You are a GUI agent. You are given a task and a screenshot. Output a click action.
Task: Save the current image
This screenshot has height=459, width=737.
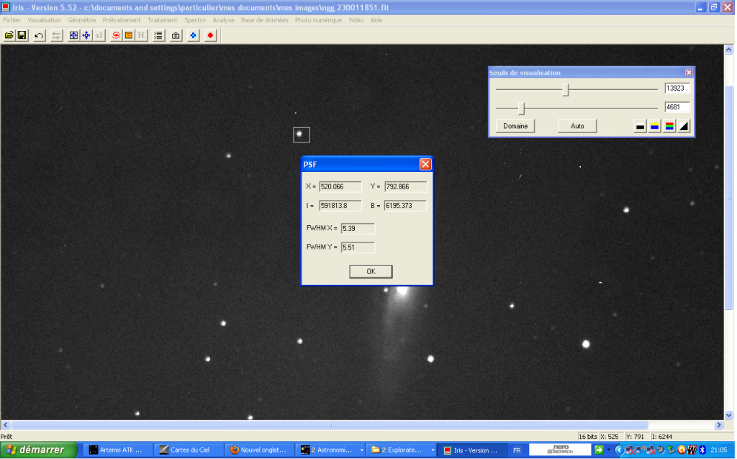click(22, 35)
